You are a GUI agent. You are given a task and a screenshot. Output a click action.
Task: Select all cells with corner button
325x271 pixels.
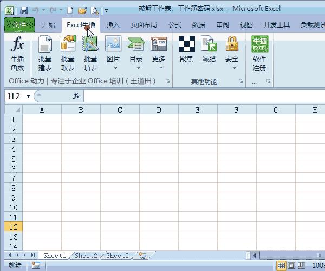(x=14, y=109)
